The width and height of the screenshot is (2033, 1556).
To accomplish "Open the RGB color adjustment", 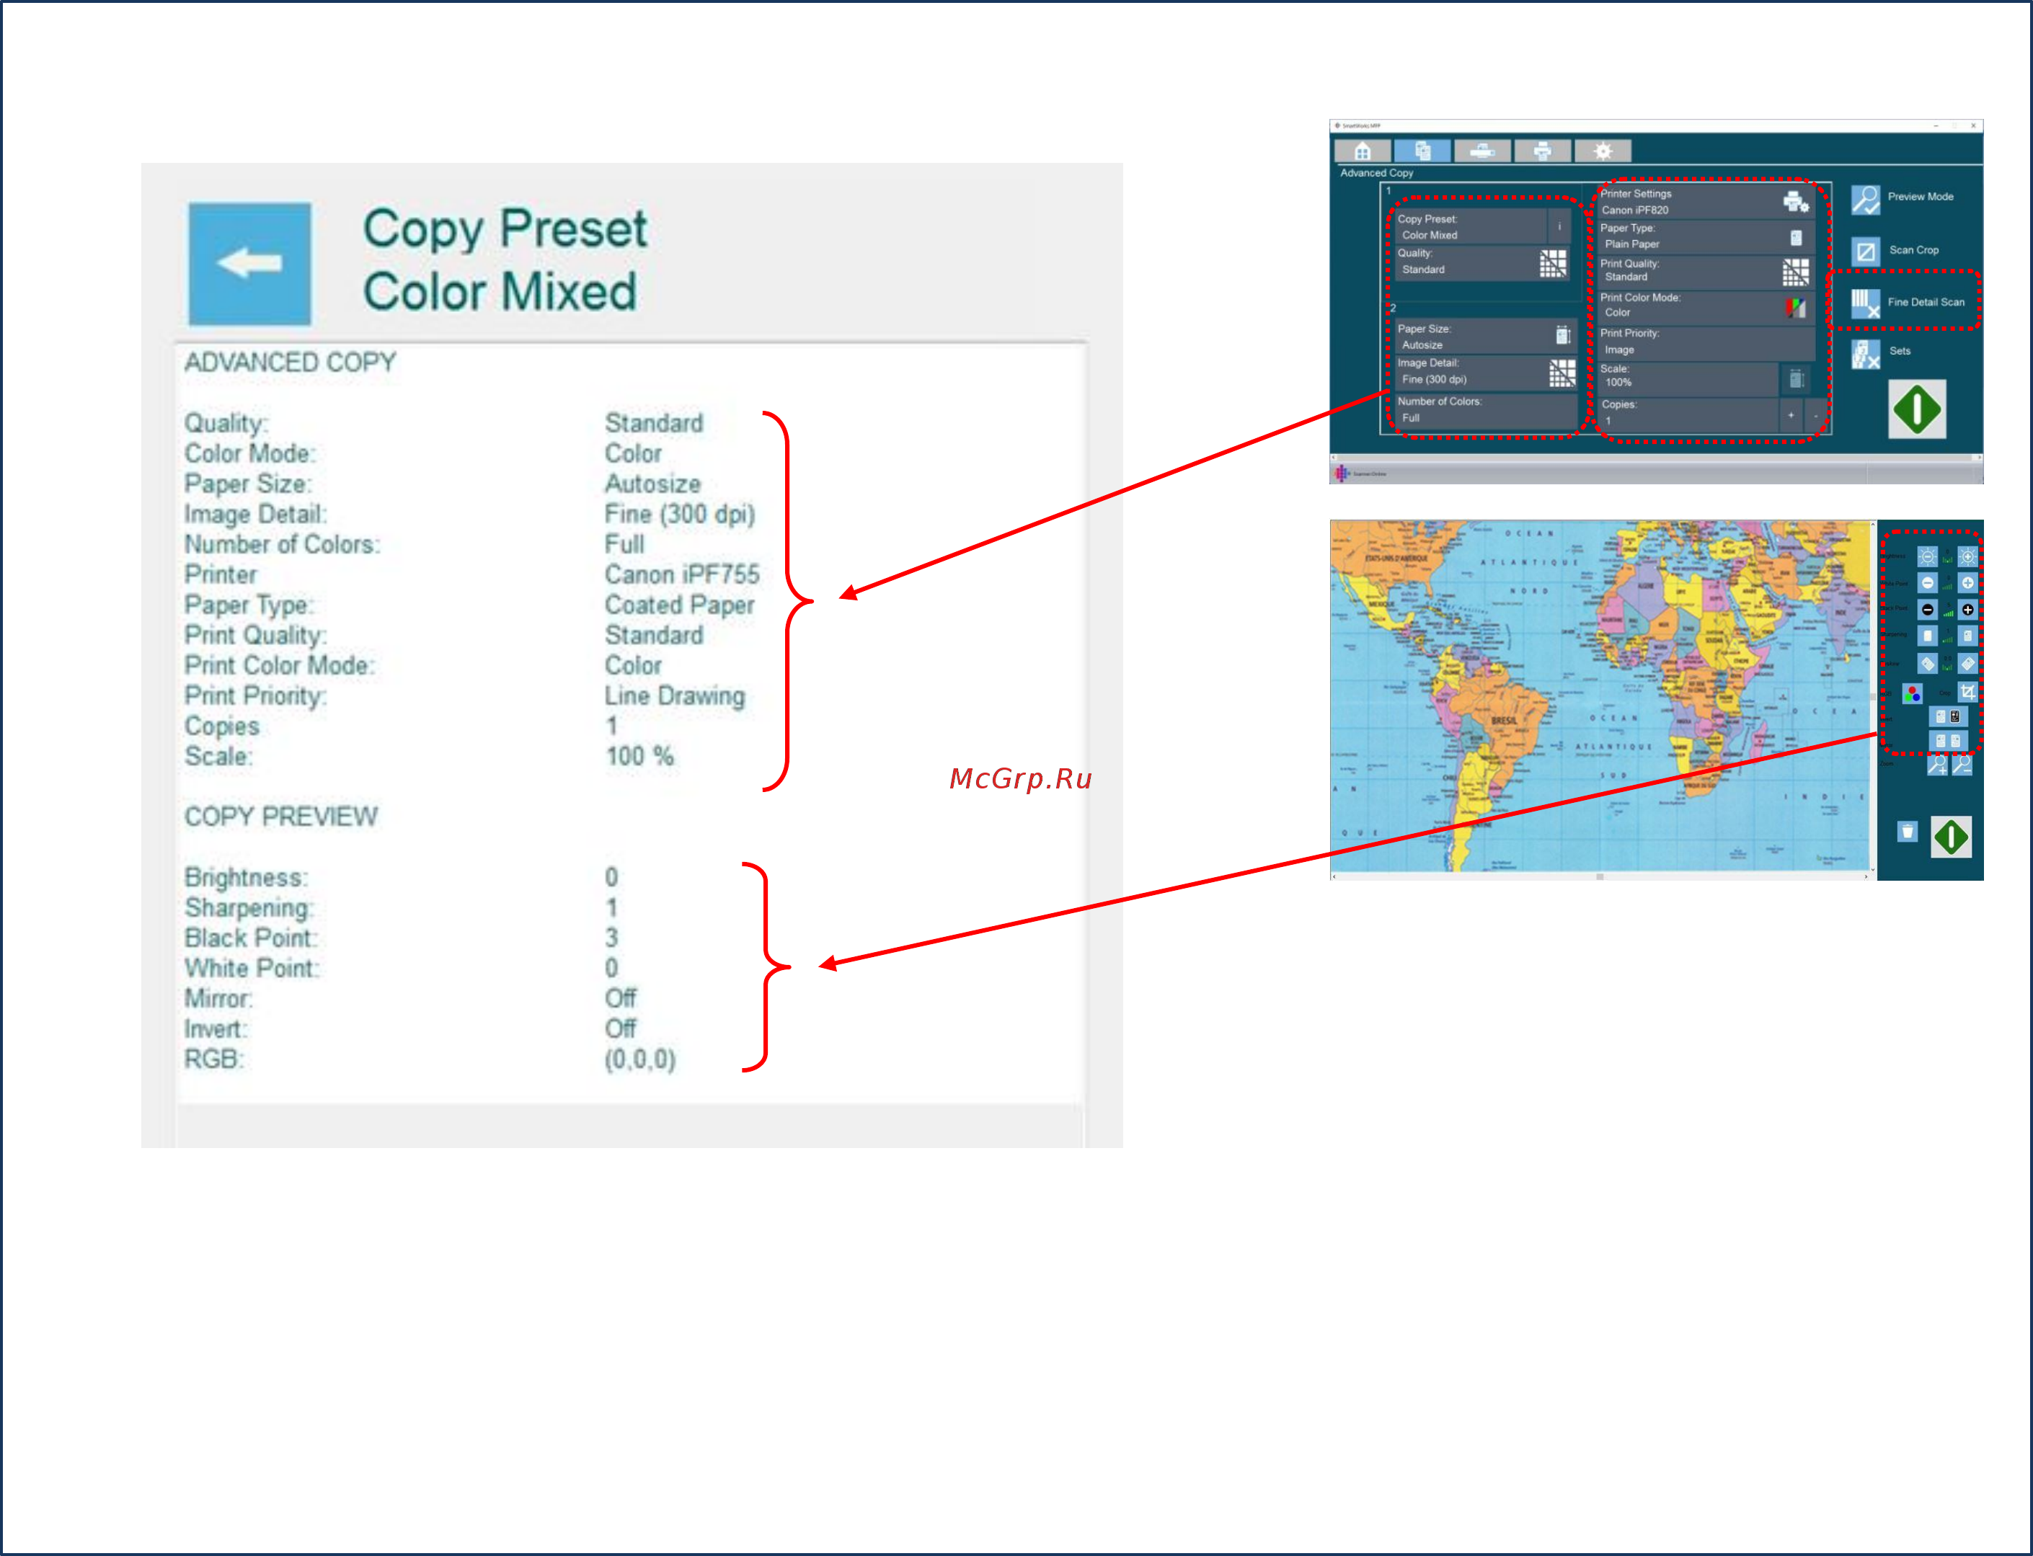I will (x=1913, y=693).
